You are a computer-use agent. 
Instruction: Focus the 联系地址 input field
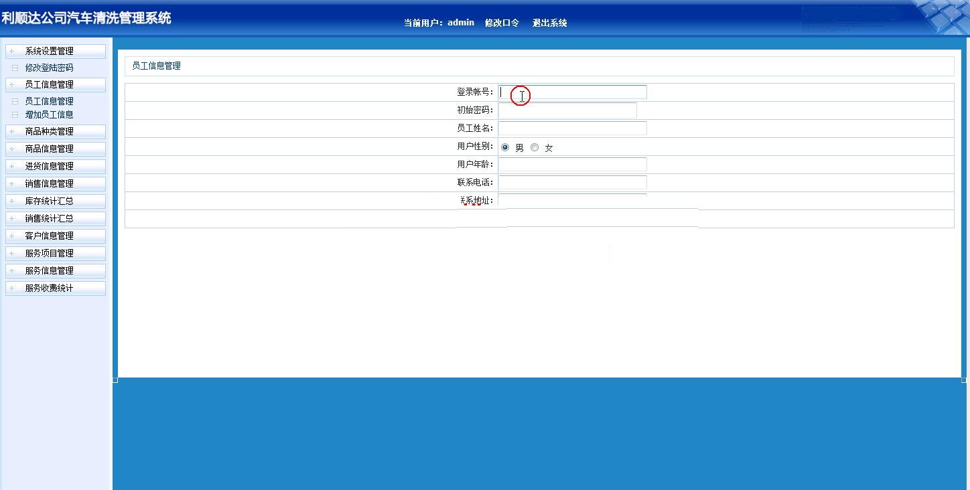pyautogui.click(x=572, y=200)
